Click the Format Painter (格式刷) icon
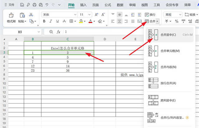 (x=11, y=15)
